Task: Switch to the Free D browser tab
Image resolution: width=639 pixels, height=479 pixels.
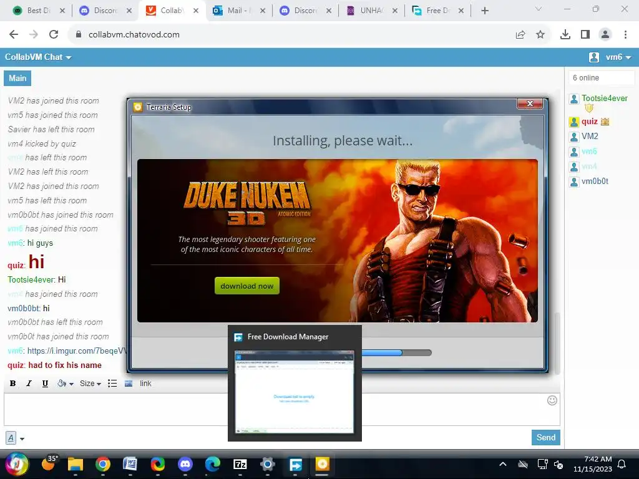Action: click(x=437, y=11)
